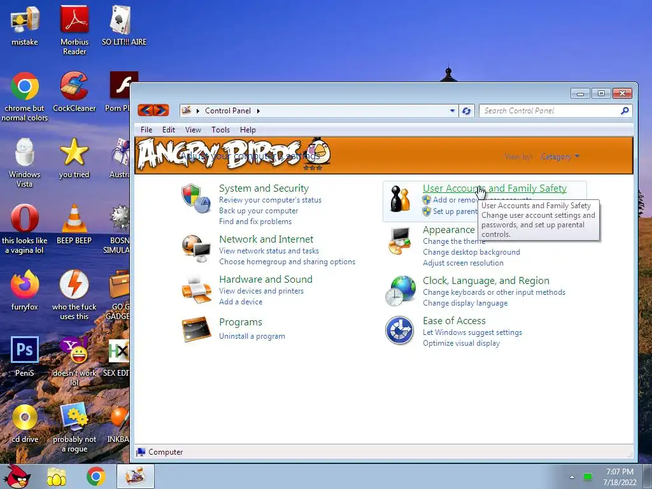Click the search magnifier icon in Control Panel
This screenshot has width=652, height=489.
pos(625,111)
